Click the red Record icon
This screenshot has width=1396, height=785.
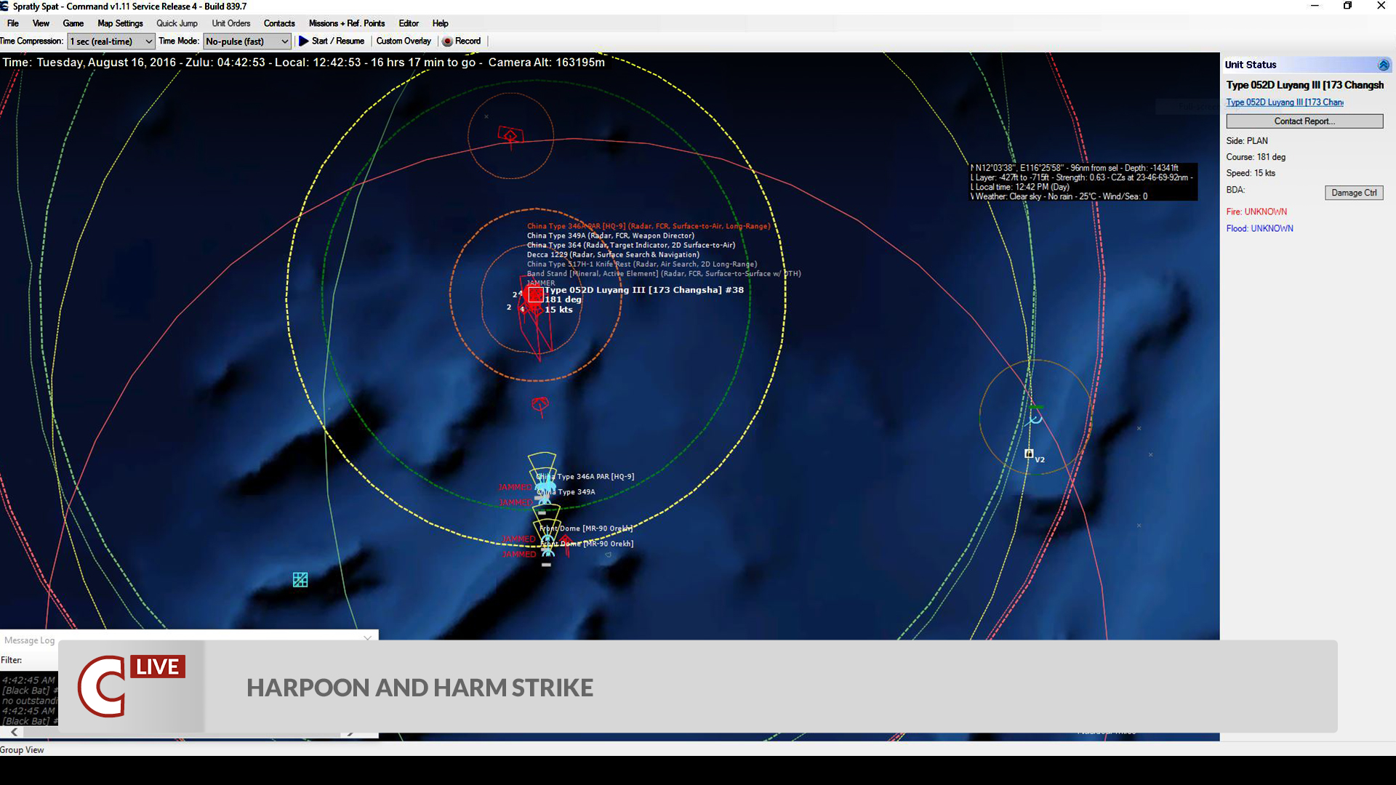click(x=449, y=41)
